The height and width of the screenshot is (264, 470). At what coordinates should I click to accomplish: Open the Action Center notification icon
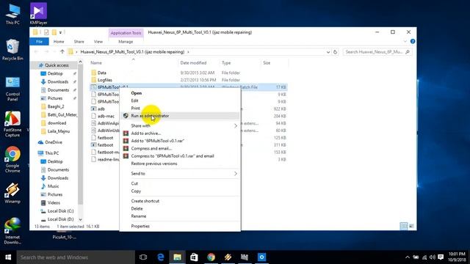[x=441, y=257]
